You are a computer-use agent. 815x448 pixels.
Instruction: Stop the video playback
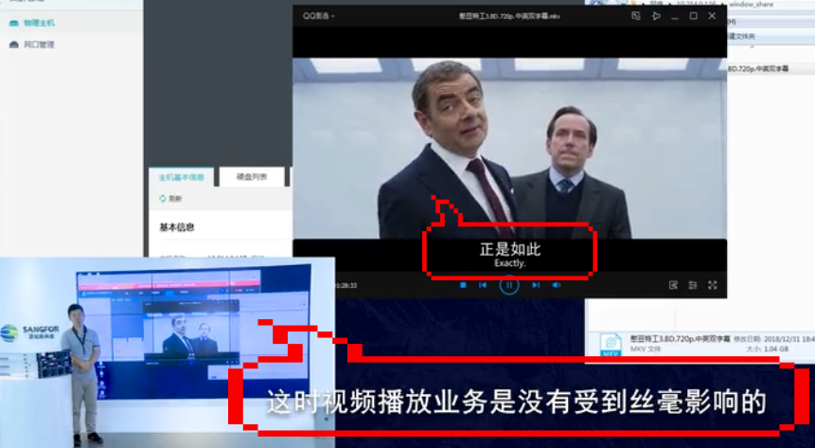(463, 285)
